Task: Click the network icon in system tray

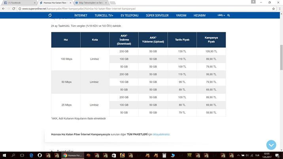Action: pyautogui.click(x=252, y=155)
